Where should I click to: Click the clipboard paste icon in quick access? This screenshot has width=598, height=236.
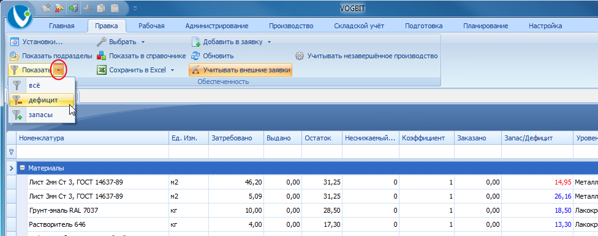(x=114, y=7)
